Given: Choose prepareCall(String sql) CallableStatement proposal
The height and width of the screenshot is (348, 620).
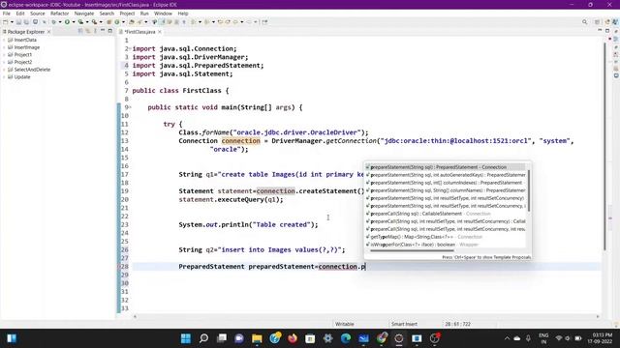Looking at the screenshot, I should (446, 214).
